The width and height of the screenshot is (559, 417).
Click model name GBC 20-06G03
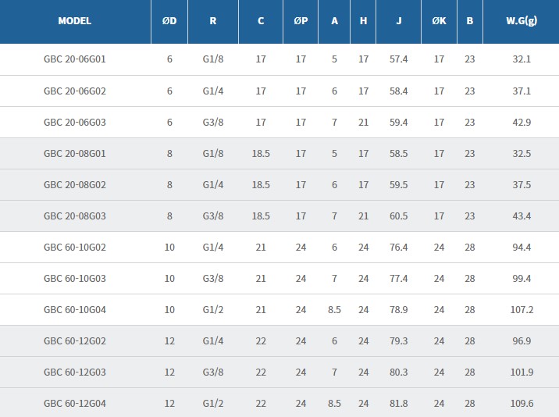75,122
